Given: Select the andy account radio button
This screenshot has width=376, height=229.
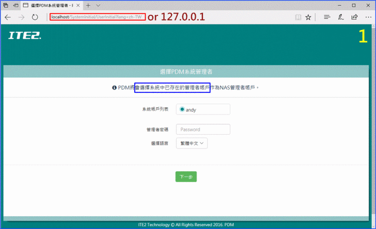Looking at the screenshot, I should click(x=182, y=109).
